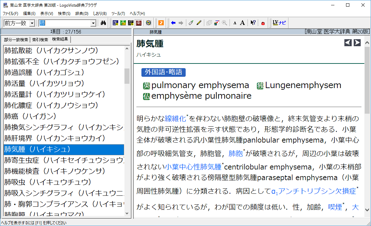The image size is (371, 226).
Task: Click article pane scrollbar down arrow
Action: pos(367,210)
